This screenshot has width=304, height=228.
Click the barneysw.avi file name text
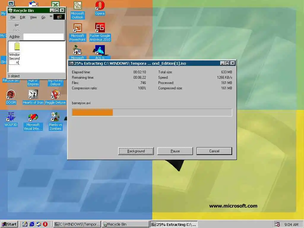coord(81,103)
